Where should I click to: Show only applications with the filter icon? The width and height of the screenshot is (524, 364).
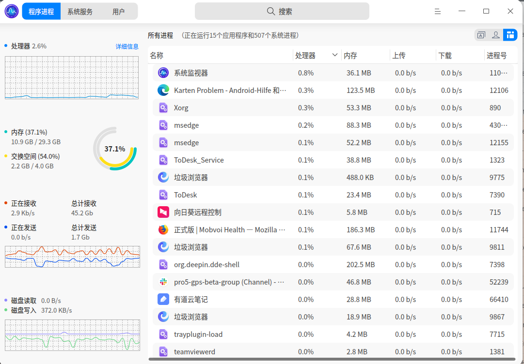[x=481, y=35]
